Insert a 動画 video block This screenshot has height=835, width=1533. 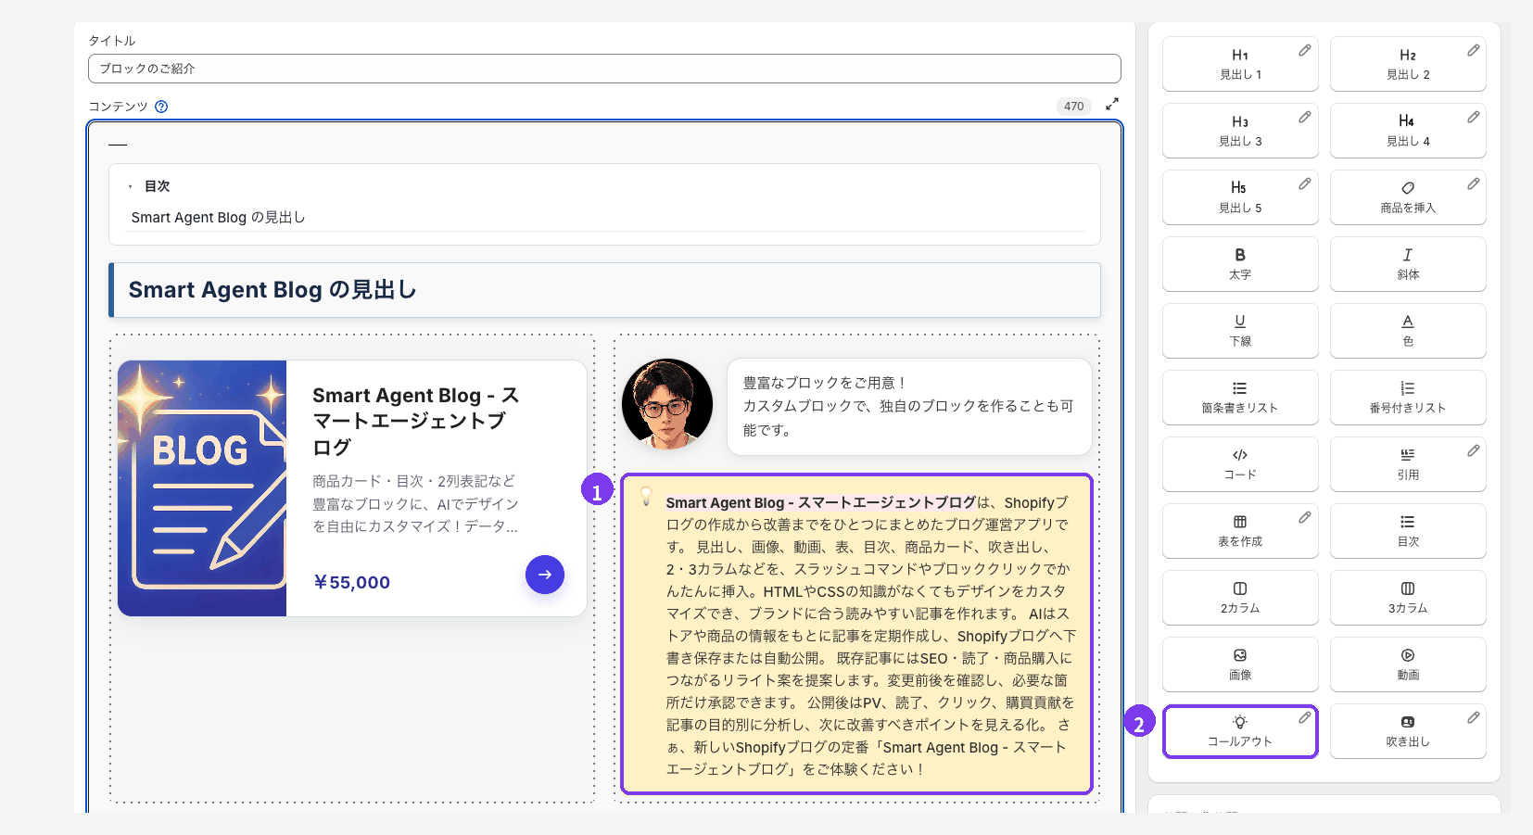tap(1408, 664)
